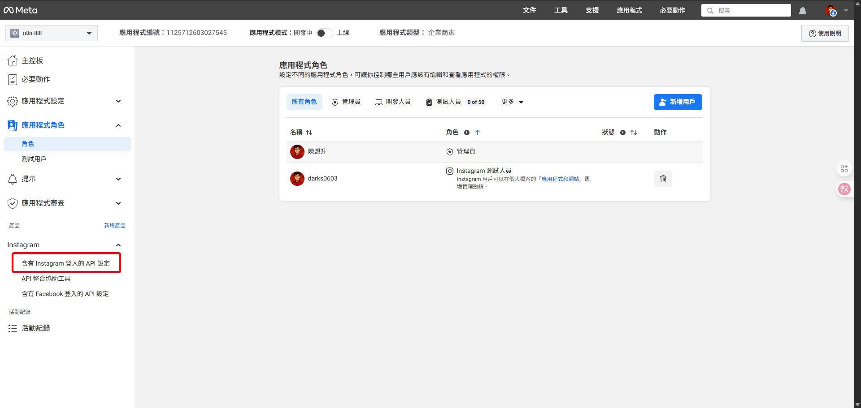This screenshot has height=408, width=861.
Task: Click the sort icon next to 名稱 column
Action: point(309,132)
